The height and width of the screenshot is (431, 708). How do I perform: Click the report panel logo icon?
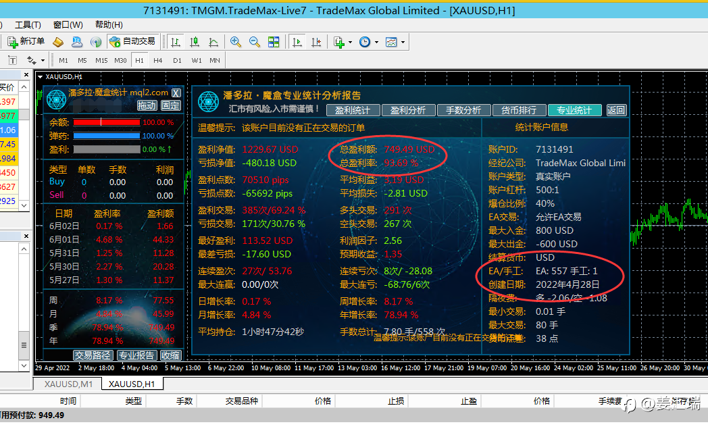tap(208, 101)
